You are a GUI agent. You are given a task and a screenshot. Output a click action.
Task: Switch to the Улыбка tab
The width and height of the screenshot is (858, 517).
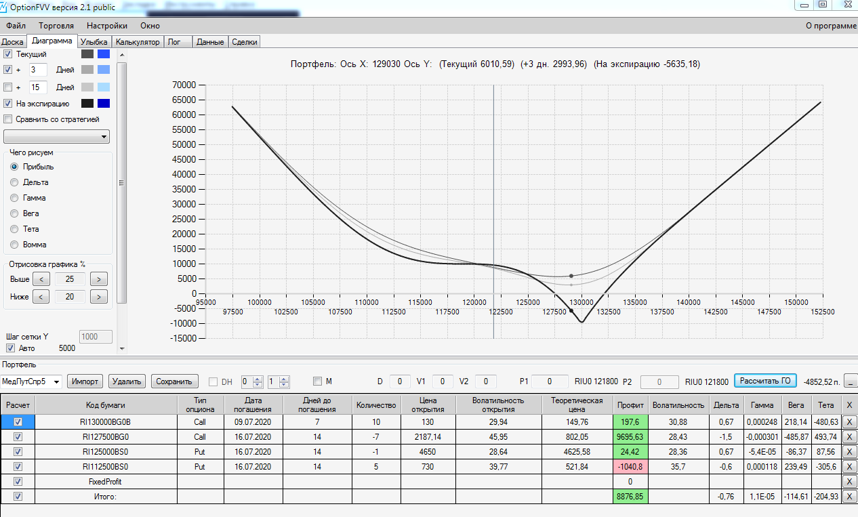[94, 42]
